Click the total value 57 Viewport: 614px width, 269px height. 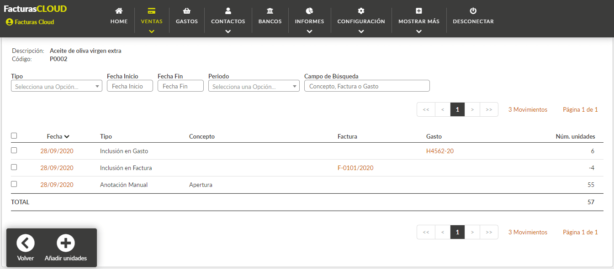tap(591, 202)
